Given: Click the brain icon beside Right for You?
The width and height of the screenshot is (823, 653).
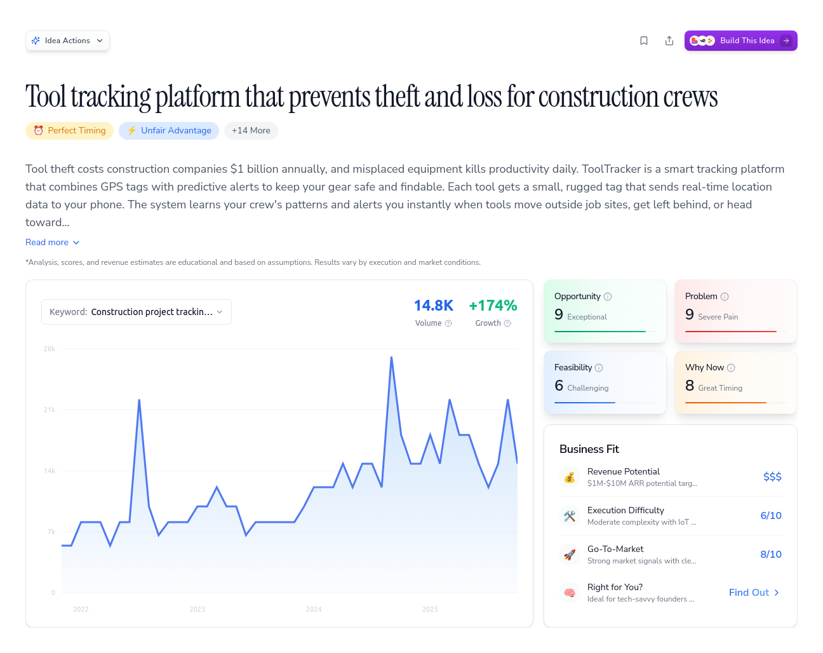Looking at the screenshot, I should [570, 592].
